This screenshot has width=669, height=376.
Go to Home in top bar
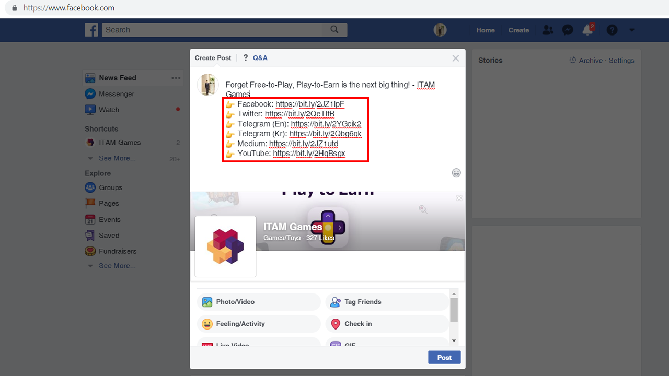[x=486, y=30]
